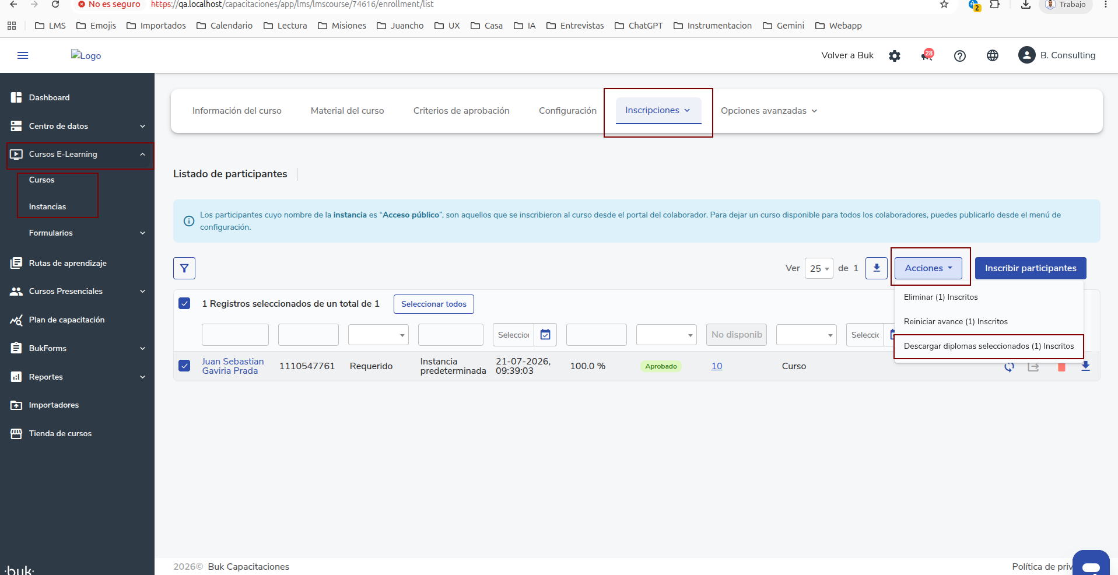The width and height of the screenshot is (1118, 575).
Task: Click the first Seleccionar date filter field
Action: point(513,335)
